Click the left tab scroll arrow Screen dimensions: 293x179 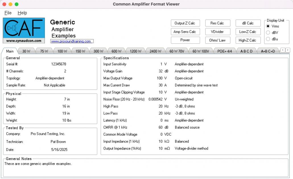[283, 50]
